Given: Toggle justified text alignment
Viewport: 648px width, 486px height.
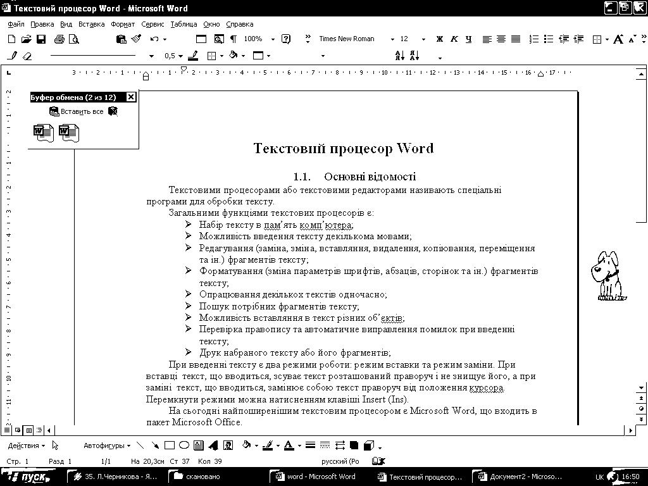Looking at the screenshot, I should click(x=516, y=39).
